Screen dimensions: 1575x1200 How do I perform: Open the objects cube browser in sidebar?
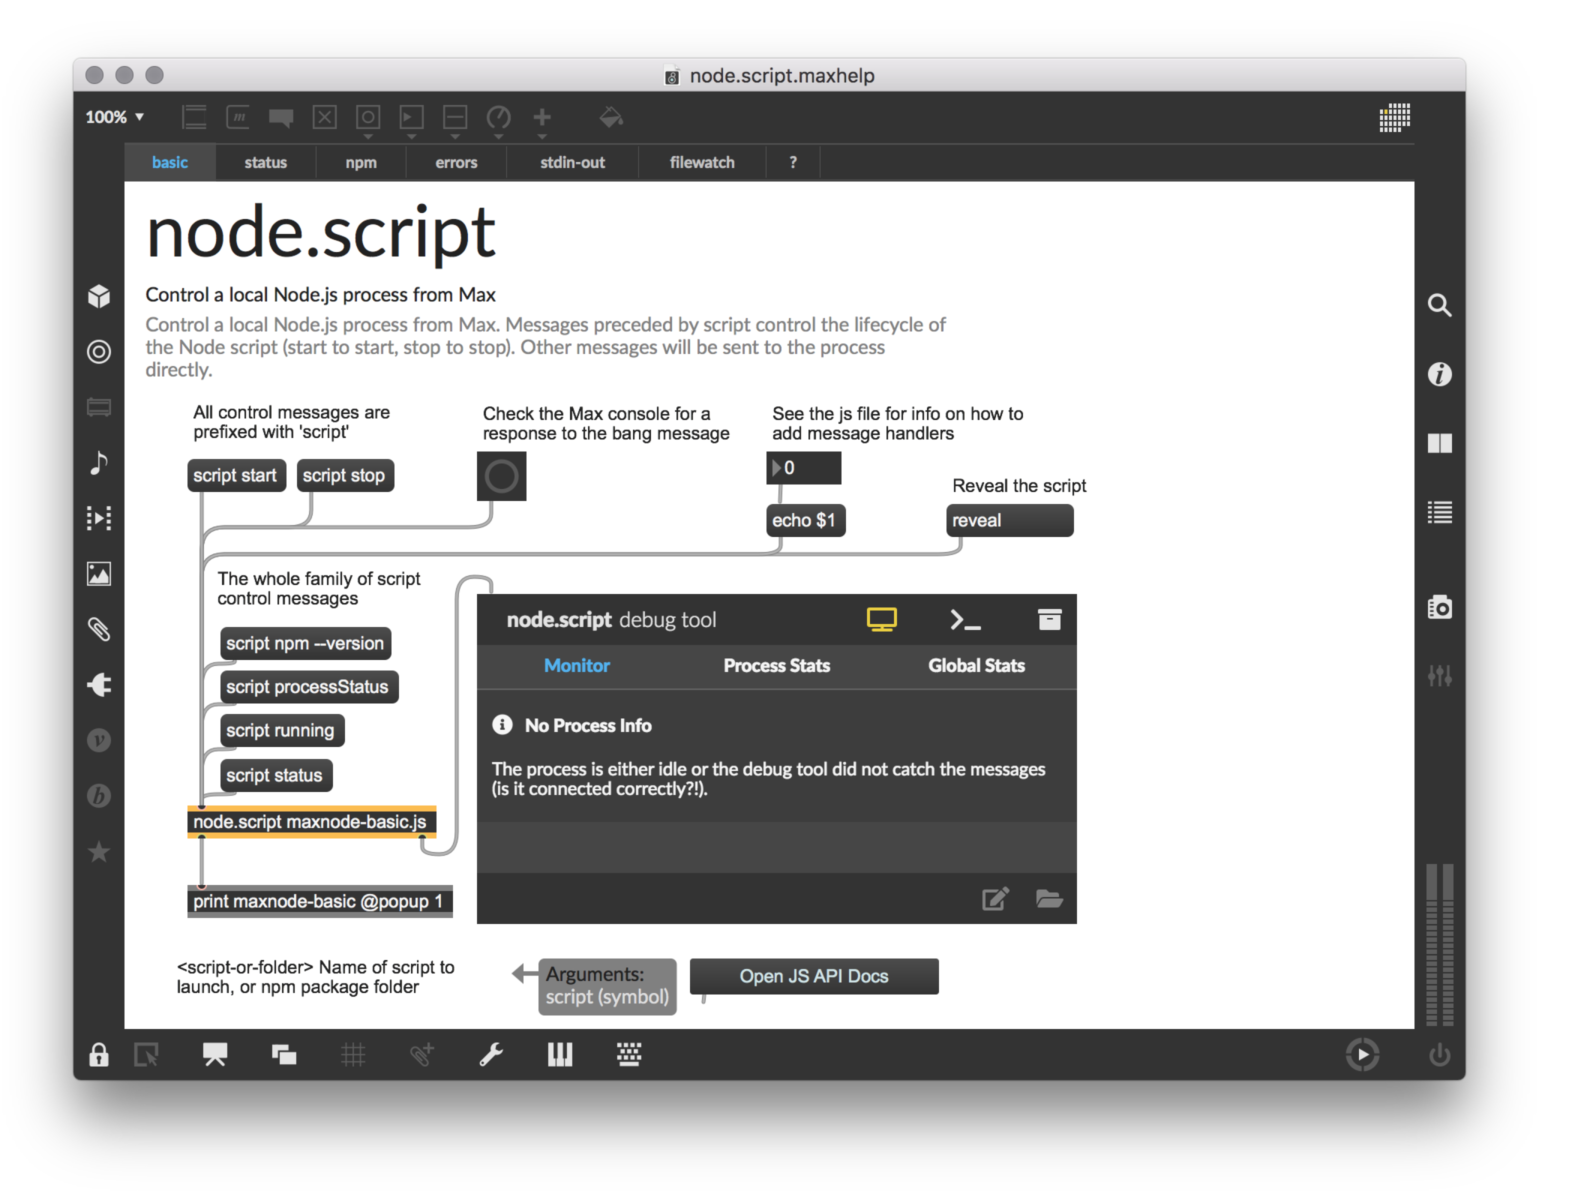(99, 295)
